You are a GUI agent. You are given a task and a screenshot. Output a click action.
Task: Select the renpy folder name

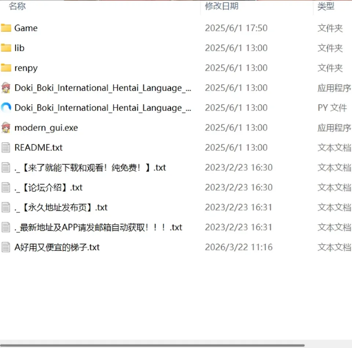pyautogui.click(x=26, y=68)
